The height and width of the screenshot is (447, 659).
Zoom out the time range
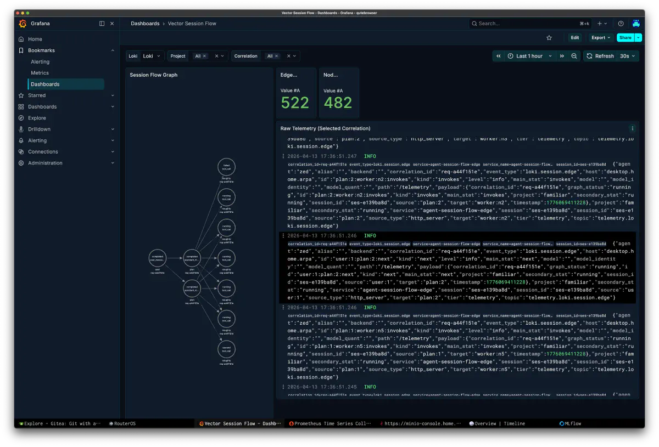pos(574,56)
